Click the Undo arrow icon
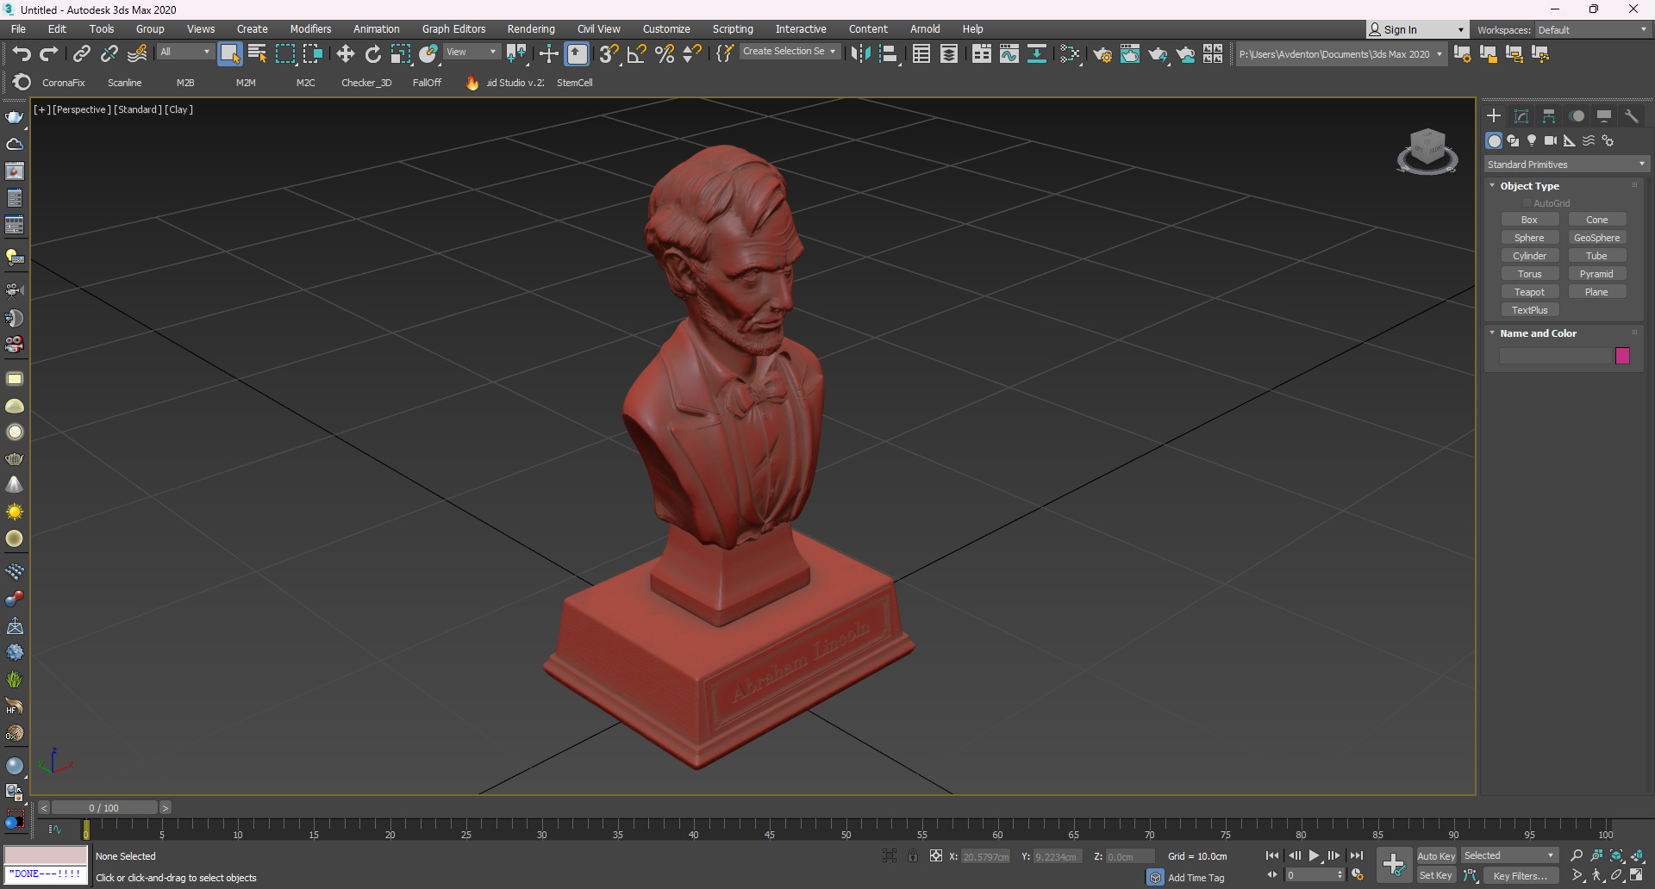 [x=22, y=54]
